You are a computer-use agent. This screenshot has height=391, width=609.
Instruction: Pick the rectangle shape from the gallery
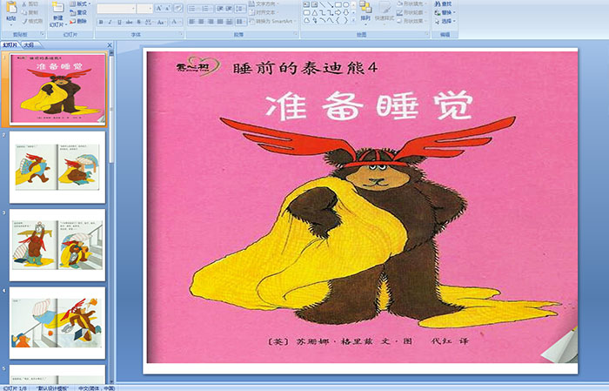(338, 4)
